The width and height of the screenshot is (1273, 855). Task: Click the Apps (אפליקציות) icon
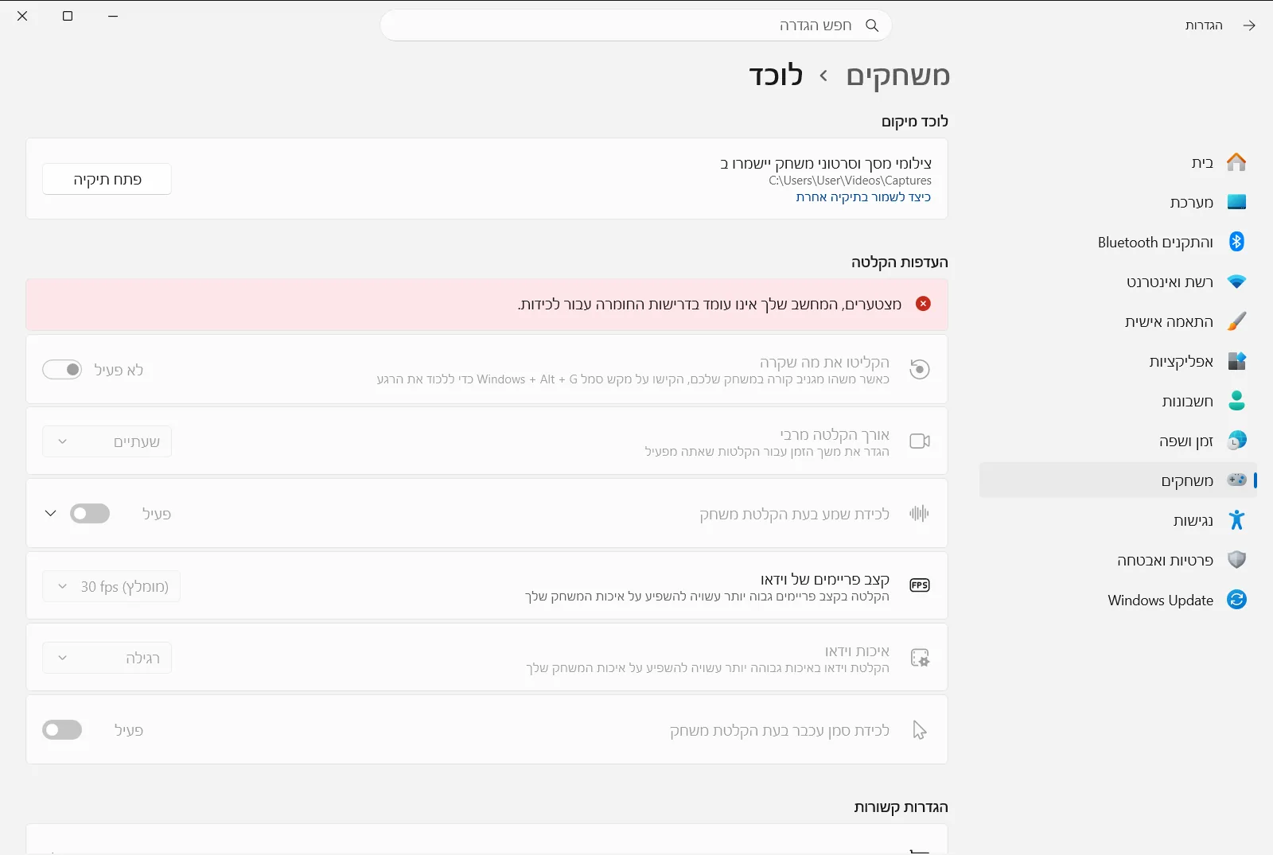(1236, 361)
